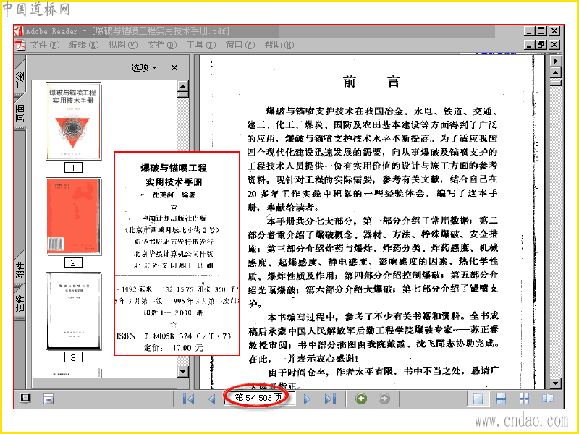
Task: Open the 文件 menu
Action: (44, 45)
